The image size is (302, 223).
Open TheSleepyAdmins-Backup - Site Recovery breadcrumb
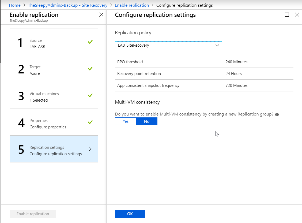tap(68, 5)
